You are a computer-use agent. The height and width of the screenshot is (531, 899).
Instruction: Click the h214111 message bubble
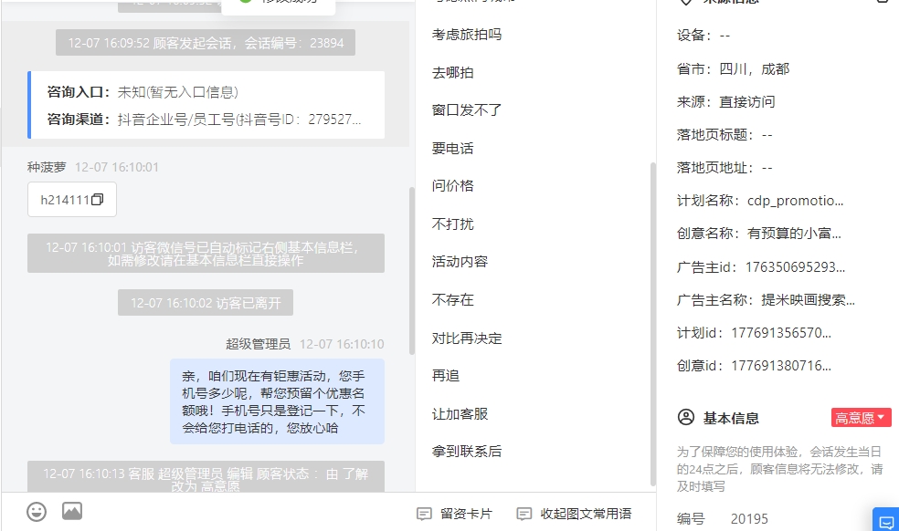72,199
